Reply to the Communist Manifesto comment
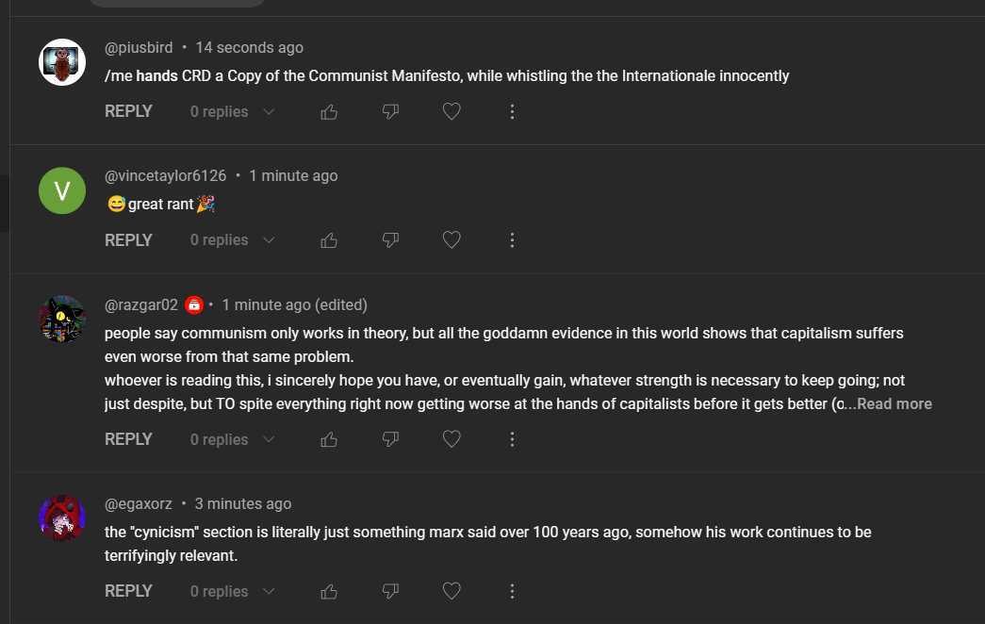The width and height of the screenshot is (985, 624). [128, 111]
